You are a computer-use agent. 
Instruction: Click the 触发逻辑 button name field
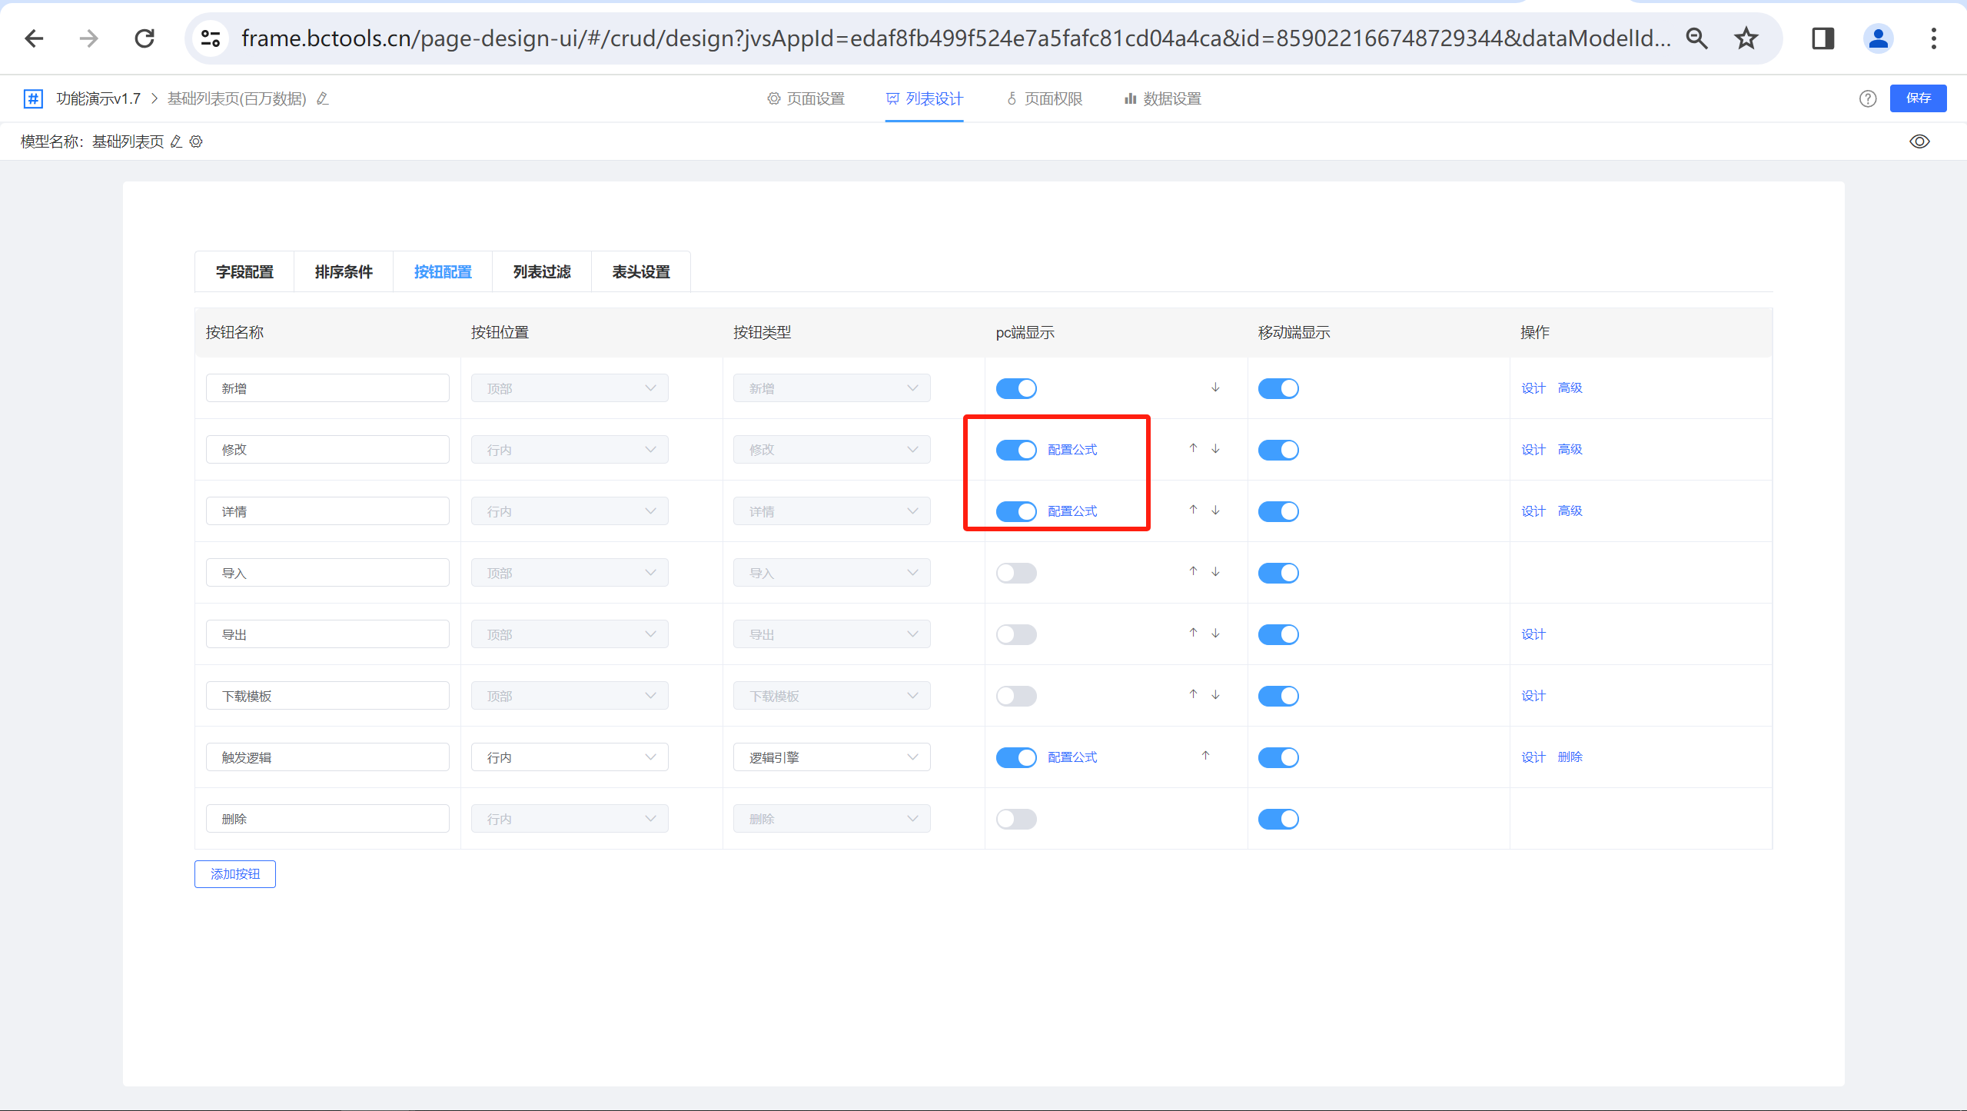(327, 757)
